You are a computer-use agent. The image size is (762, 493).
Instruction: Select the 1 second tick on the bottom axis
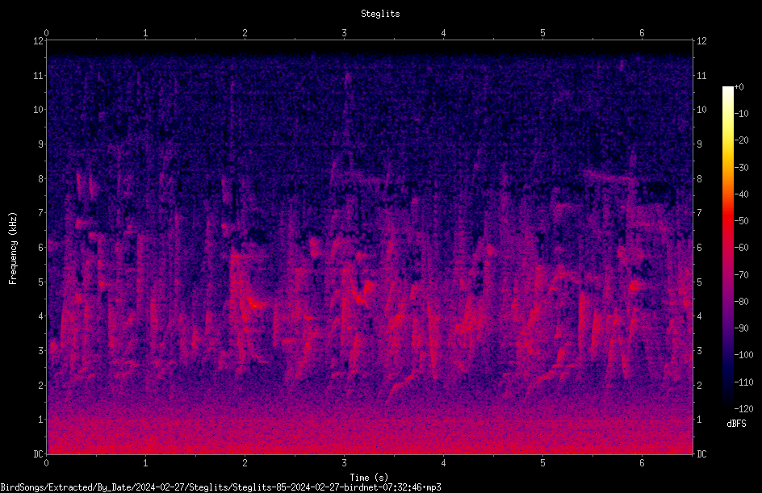[x=145, y=463]
